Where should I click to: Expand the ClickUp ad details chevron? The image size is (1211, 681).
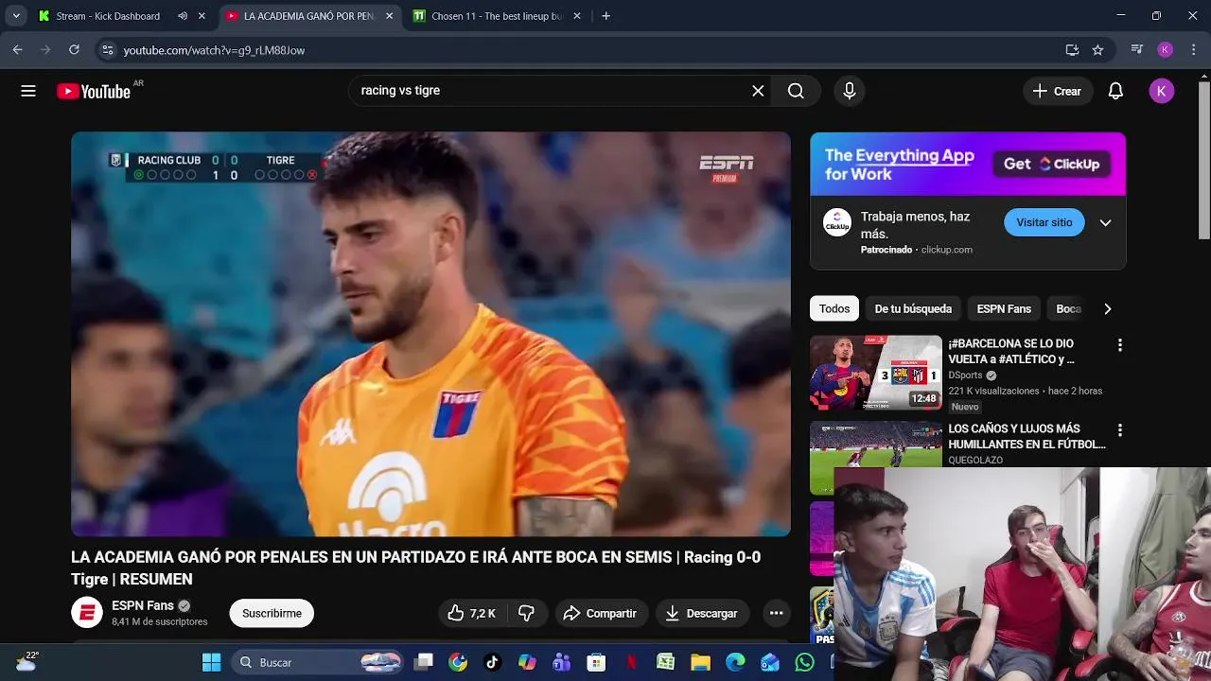tap(1105, 222)
